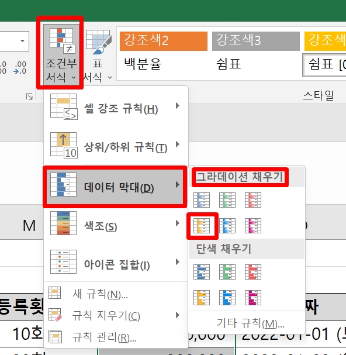
Task: Click the 색조 color scale icon
Action: point(63,223)
